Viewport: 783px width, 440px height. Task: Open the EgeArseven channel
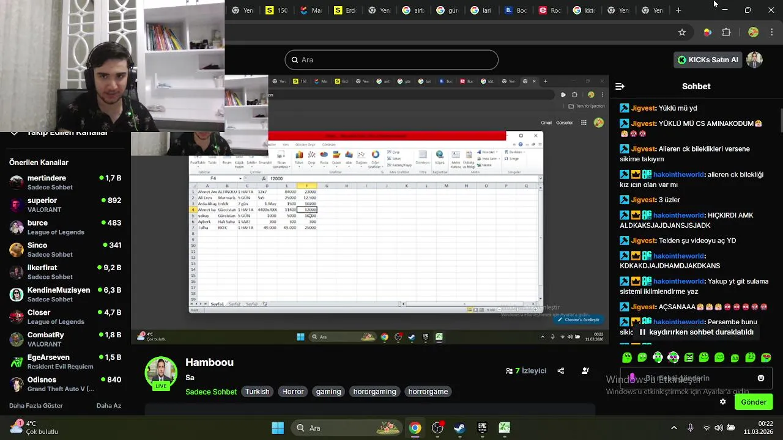tap(65, 362)
